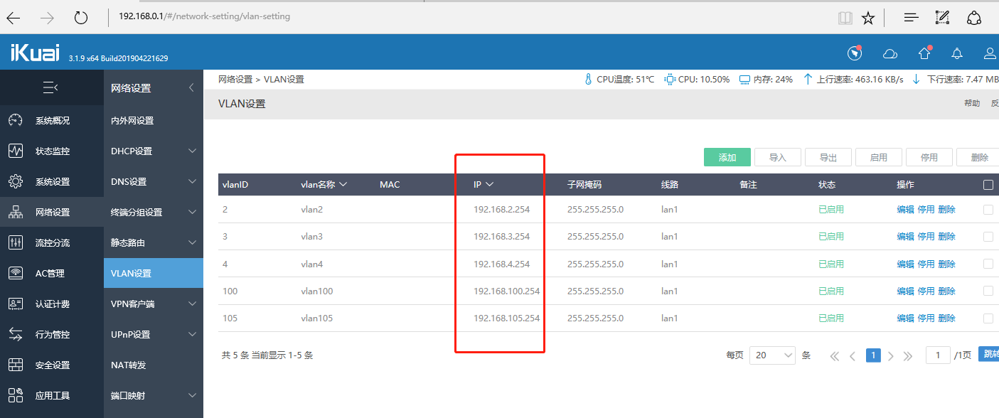Expand 终端分组设置 submenu
This screenshot has height=418, width=999.
click(192, 212)
